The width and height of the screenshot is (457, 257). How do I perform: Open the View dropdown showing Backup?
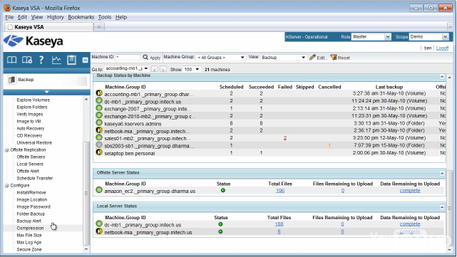[x=283, y=58]
